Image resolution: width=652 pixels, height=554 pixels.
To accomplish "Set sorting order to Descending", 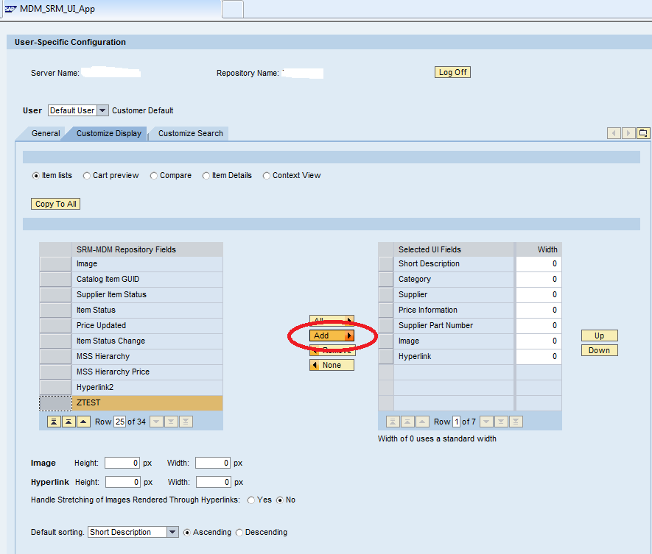I will [x=239, y=533].
